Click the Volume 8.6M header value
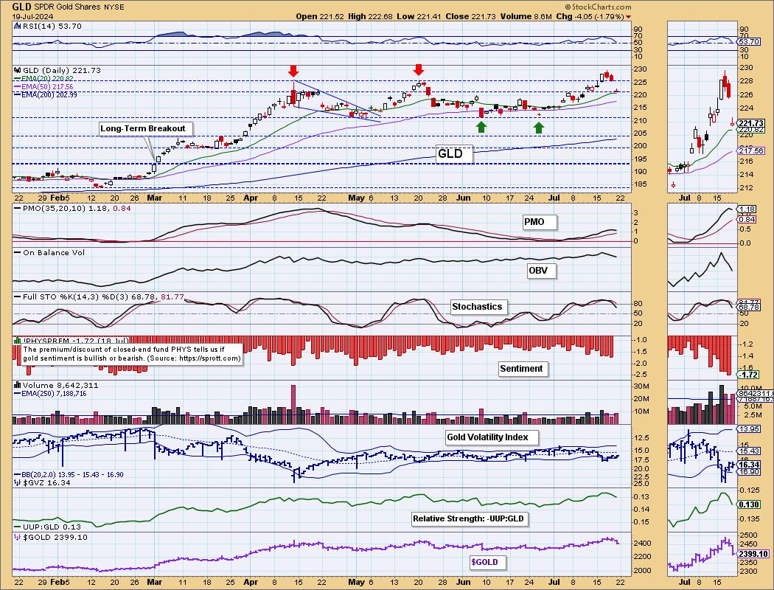Screen dimensions: 774x590 tap(526, 16)
